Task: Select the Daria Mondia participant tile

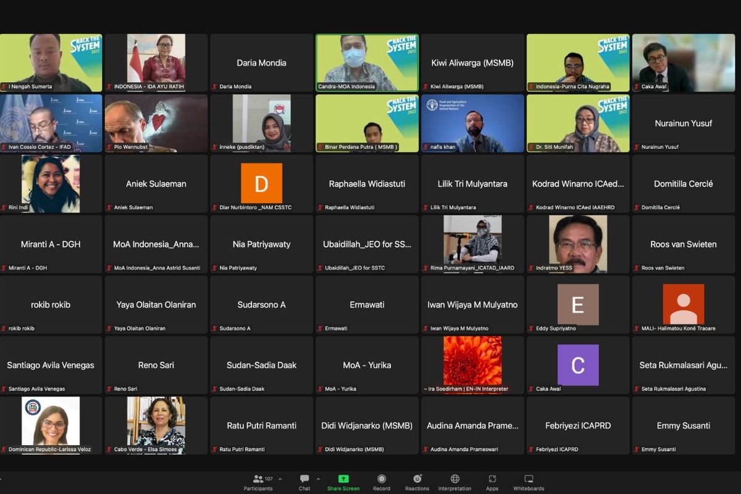Action: (261, 62)
